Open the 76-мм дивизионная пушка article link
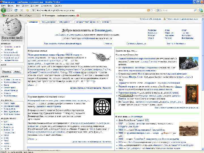204x153 pixels. click(53, 55)
